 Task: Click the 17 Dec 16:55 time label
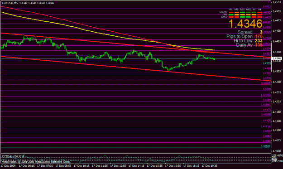173,165
